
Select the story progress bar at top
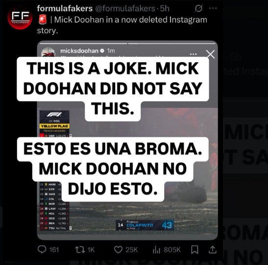[127, 44]
